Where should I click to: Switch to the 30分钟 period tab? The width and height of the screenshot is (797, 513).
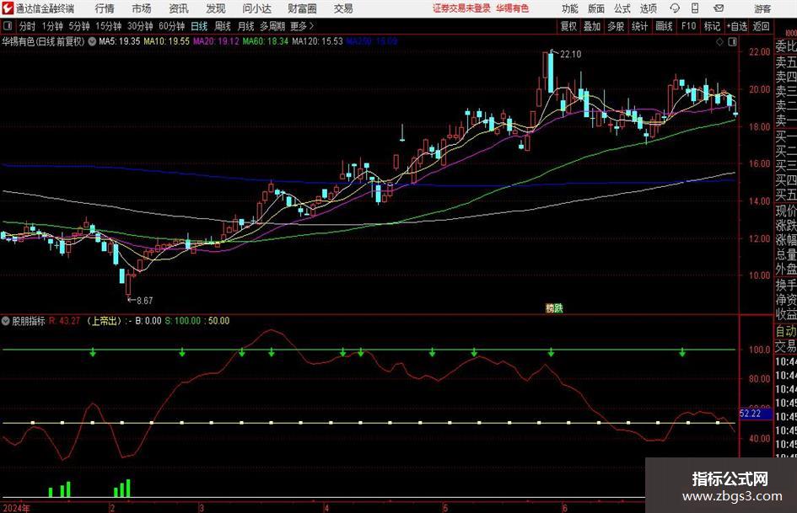pos(140,26)
